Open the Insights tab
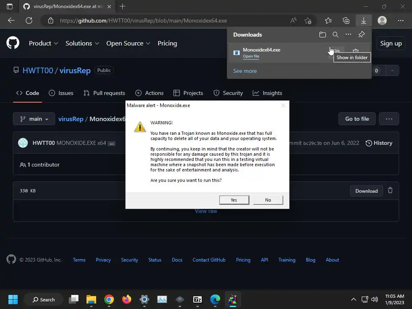Screen dimensions: 412x309 (267, 93)
